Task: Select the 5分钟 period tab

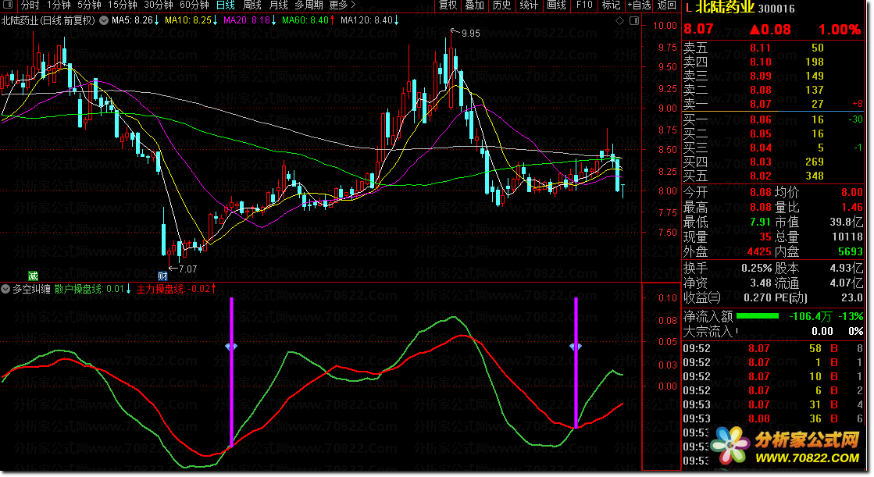Action: pos(88,5)
